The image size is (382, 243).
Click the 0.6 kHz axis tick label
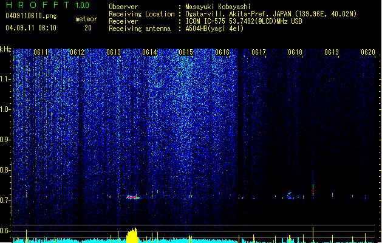click(x=5, y=231)
